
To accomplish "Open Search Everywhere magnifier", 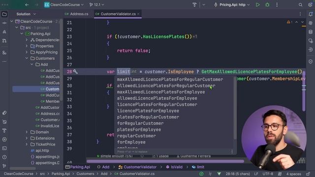I will click(x=300, y=4).
